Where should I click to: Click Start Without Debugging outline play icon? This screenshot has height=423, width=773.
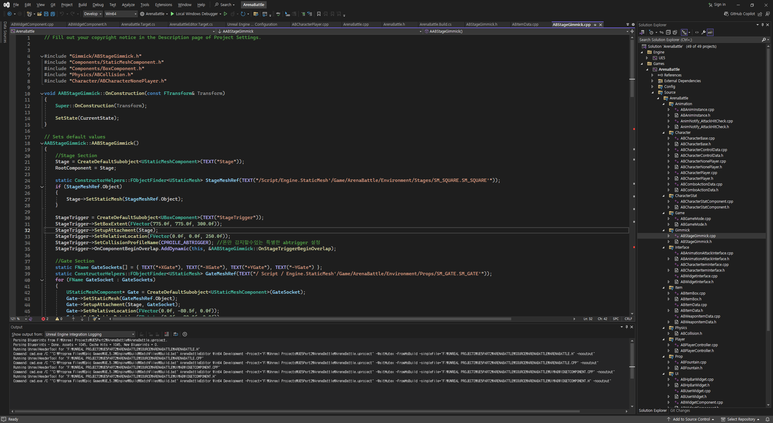click(x=225, y=14)
